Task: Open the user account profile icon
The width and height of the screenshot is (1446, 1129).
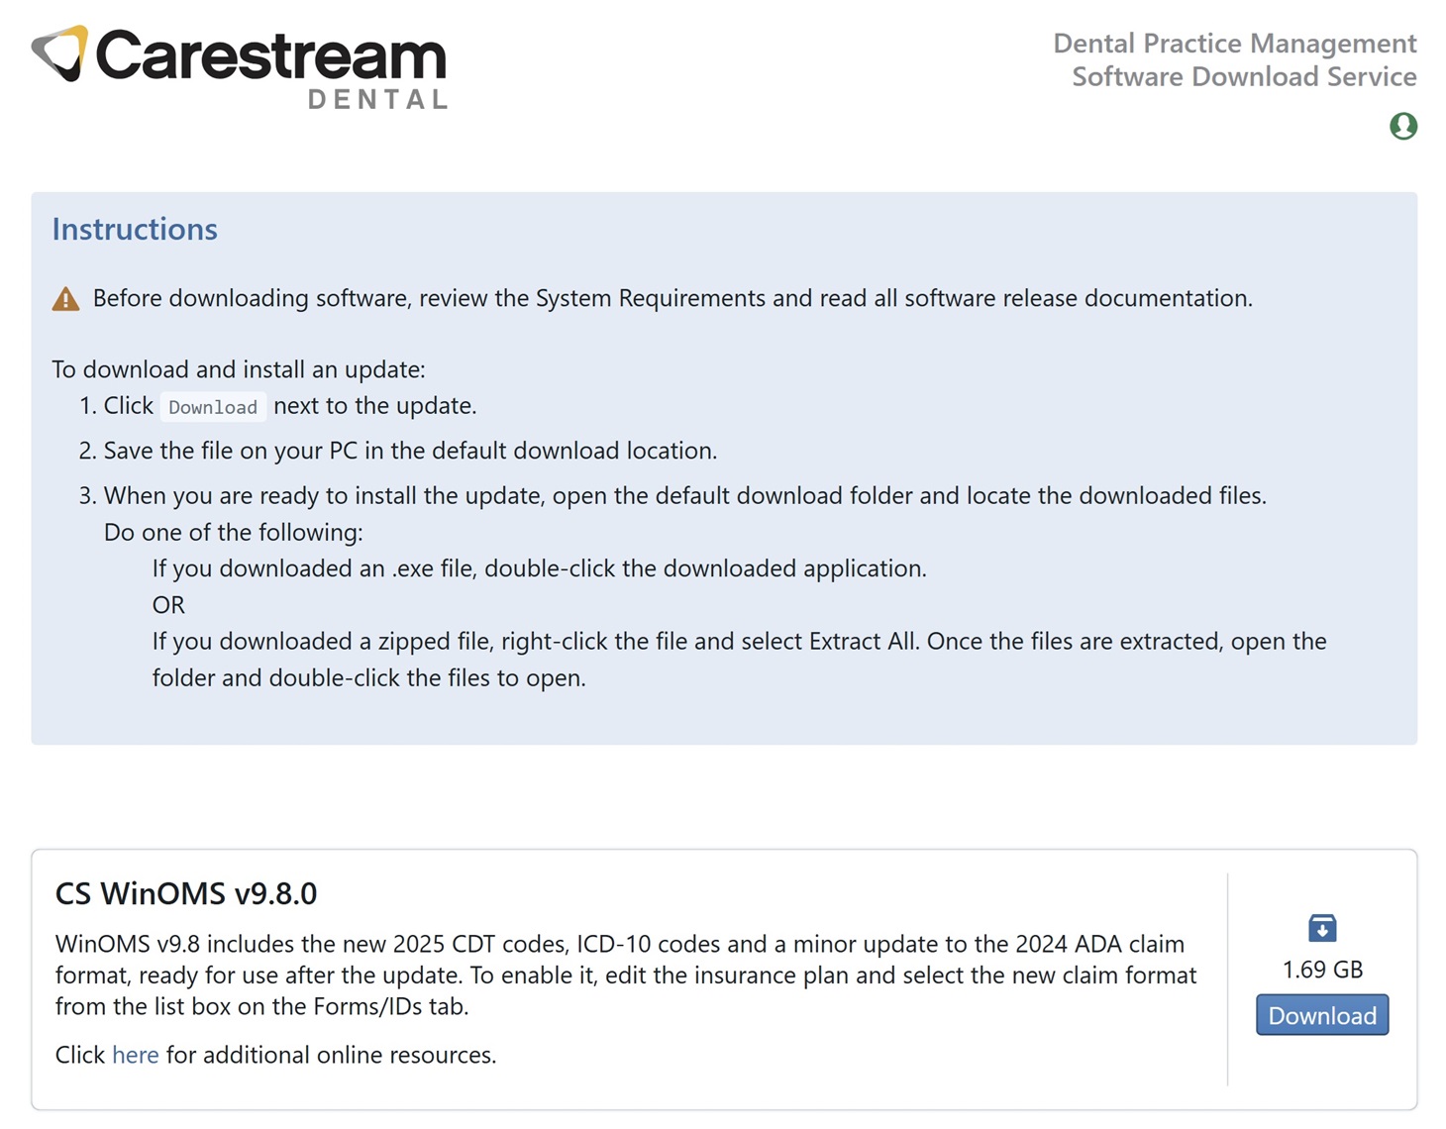Action: pos(1402,127)
